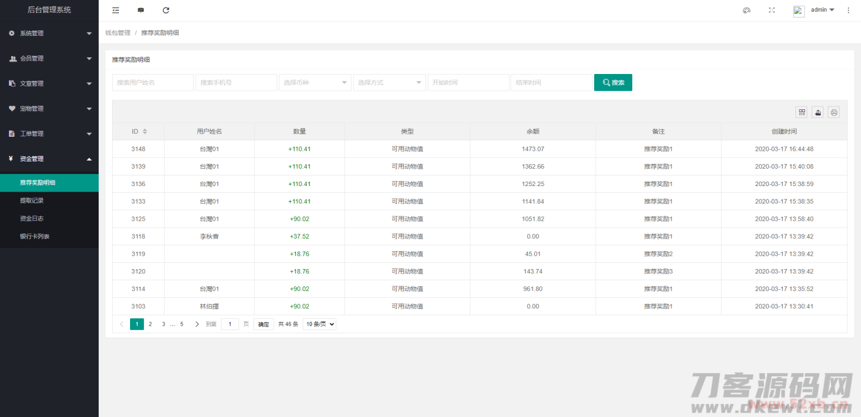
Task: Open the 选择方式 dropdown
Action: 390,82
